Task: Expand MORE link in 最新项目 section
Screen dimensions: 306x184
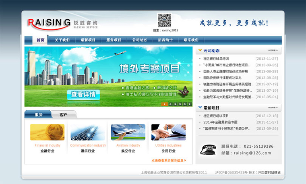Action: click(273, 108)
